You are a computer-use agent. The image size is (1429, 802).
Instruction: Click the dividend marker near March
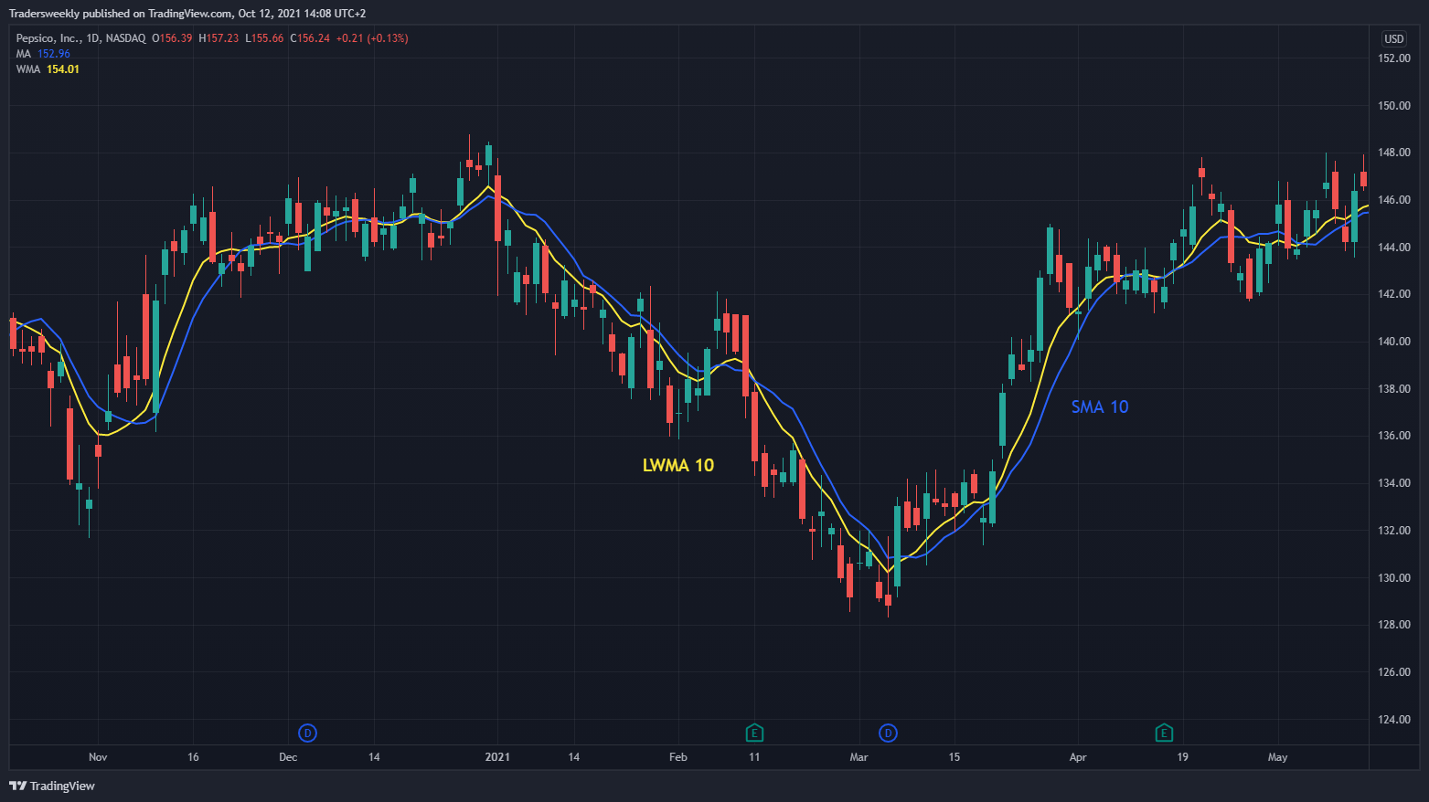[888, 733]
